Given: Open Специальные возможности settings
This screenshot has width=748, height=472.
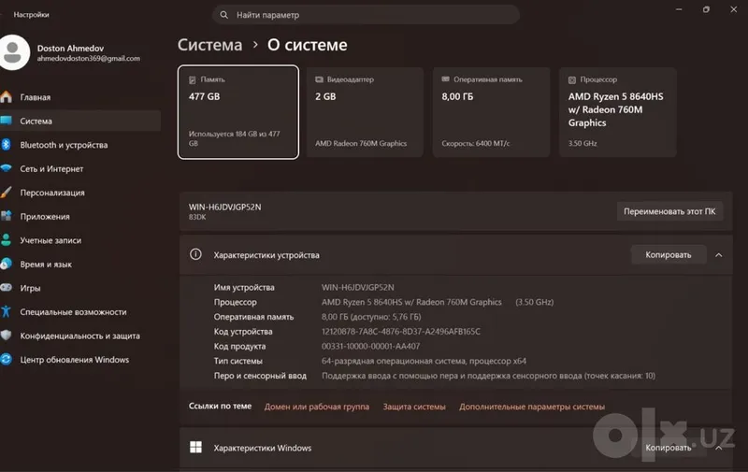Looking at the screenshot, I should tap(80, 312).
